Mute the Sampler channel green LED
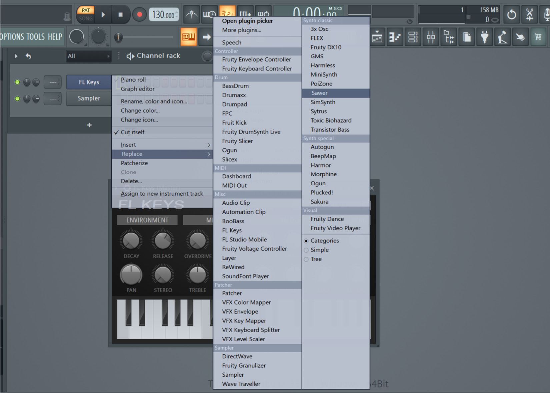Viewport: 550px width, 393px height. tap(17, 99)
